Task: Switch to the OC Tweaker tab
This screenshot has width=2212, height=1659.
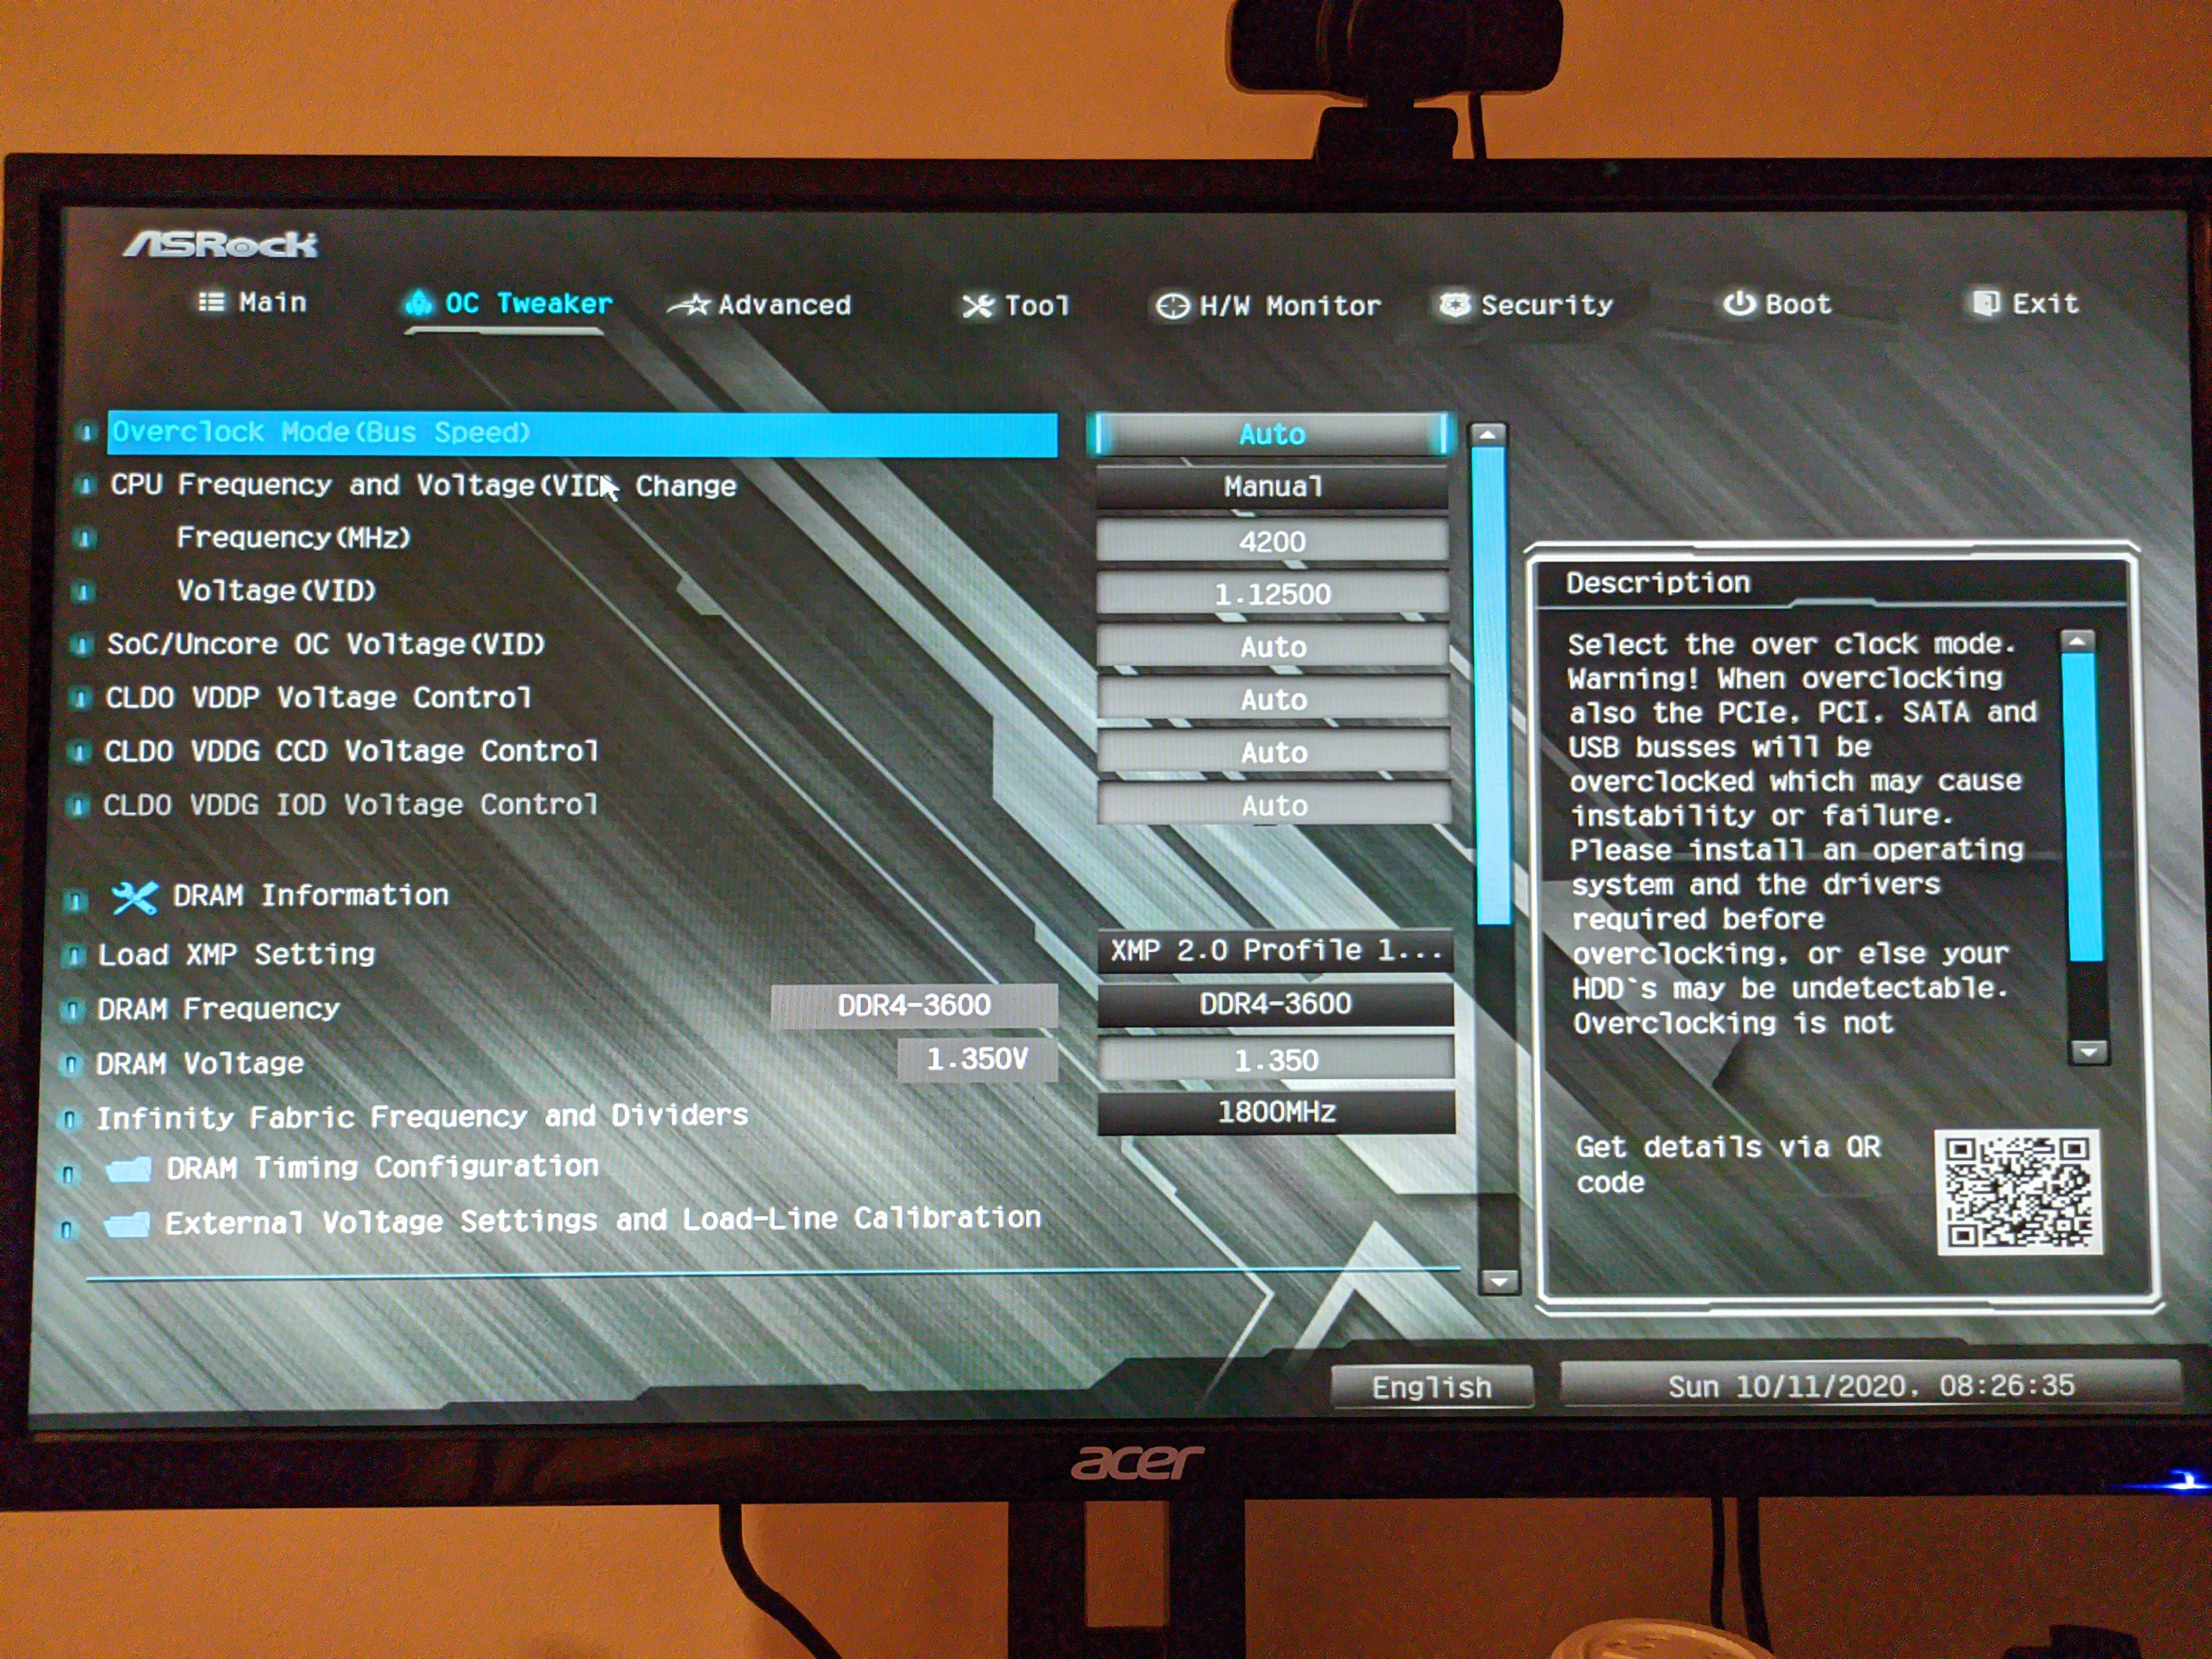Action: coord(508,303)
